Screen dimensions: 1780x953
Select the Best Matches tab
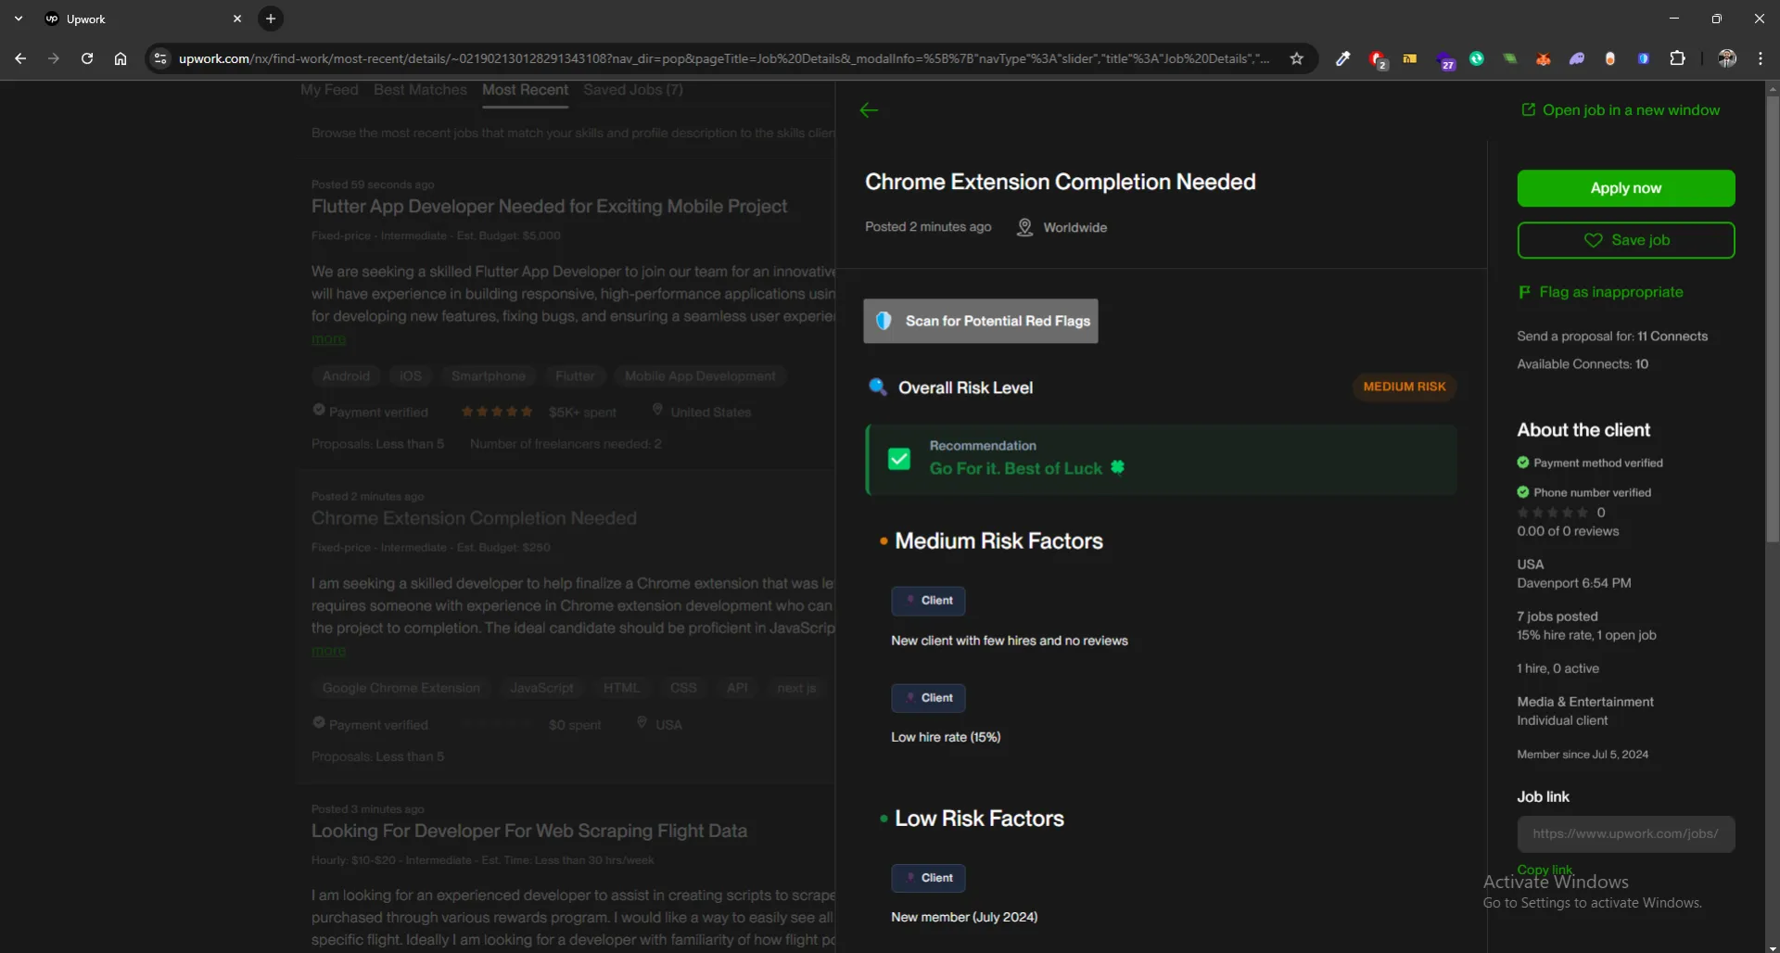pyautogui.click(x=420, y=90)
